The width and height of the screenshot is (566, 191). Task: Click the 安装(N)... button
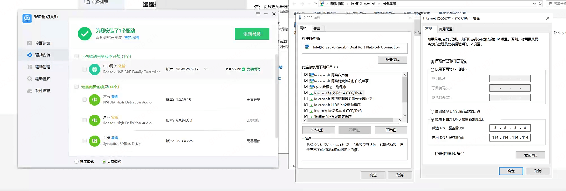tap(318, 130)
